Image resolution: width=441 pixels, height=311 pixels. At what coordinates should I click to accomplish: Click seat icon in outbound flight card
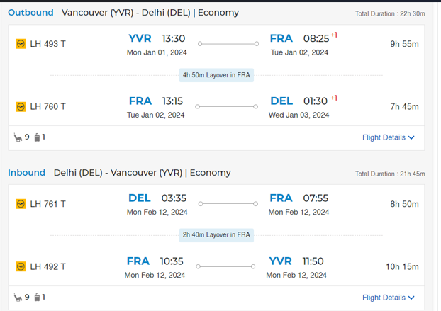point(18,137)
